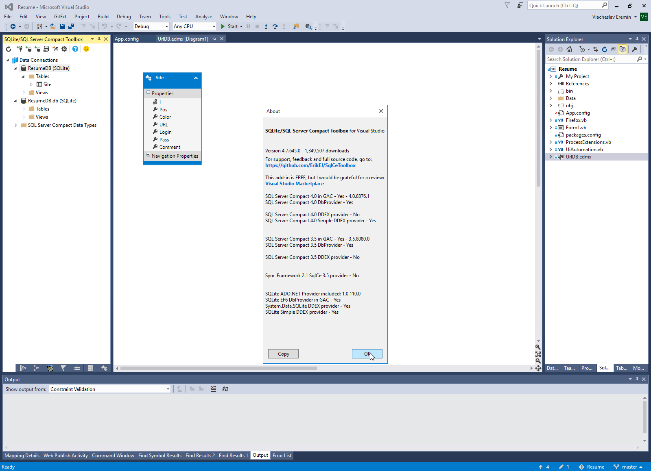Image resolution: width=651 pixels, height=471 pixels.
Task: Collapse the Site entity box
Action: point(196,78)
